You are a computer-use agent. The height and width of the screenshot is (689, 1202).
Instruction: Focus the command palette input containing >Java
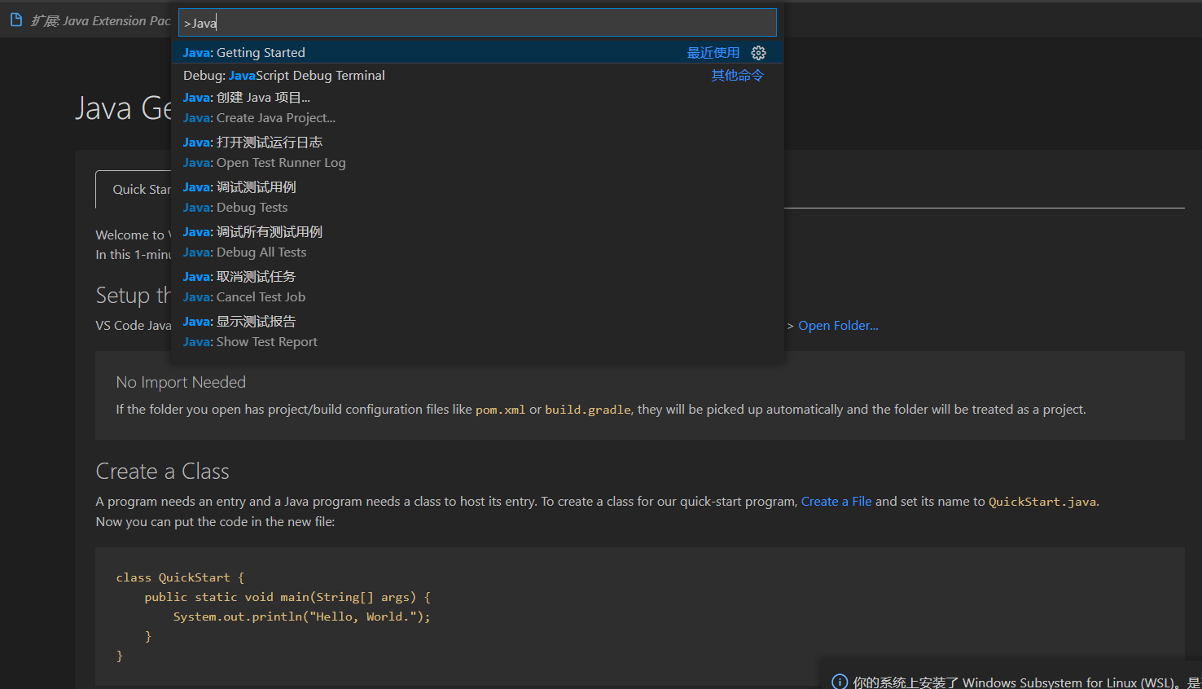point(477,23)
